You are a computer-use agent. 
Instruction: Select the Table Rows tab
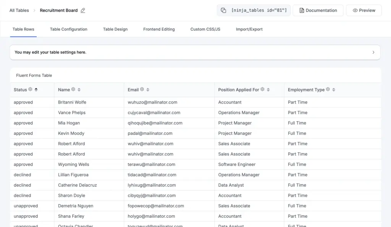pos(23,29)
